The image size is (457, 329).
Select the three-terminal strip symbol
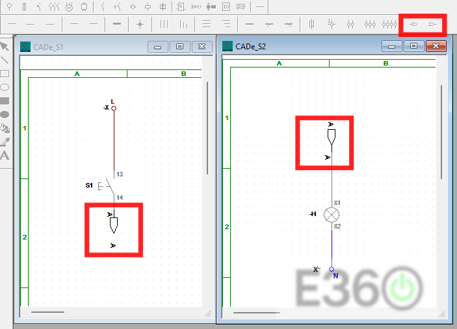[x=370, y=25]
